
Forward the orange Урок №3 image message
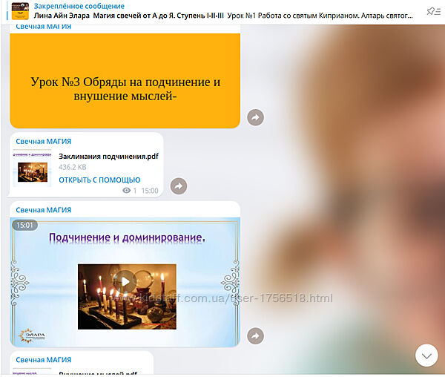[255, 117]
